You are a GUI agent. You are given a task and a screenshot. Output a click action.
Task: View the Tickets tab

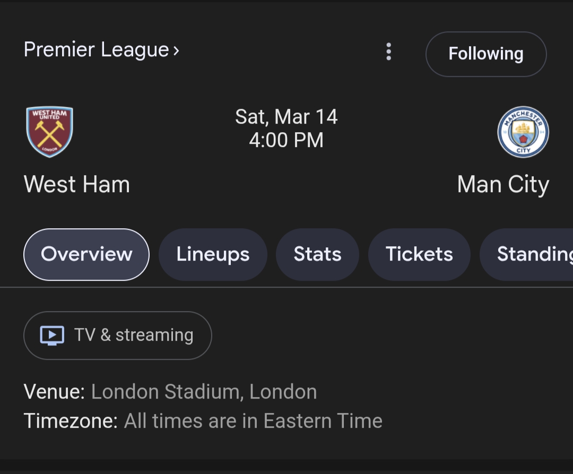419,254
